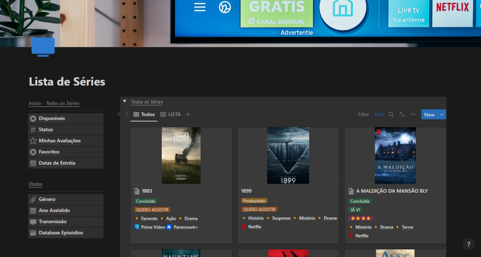Click the Gênero paperclip icon
The image size is (481, 257).
[33, 200]
